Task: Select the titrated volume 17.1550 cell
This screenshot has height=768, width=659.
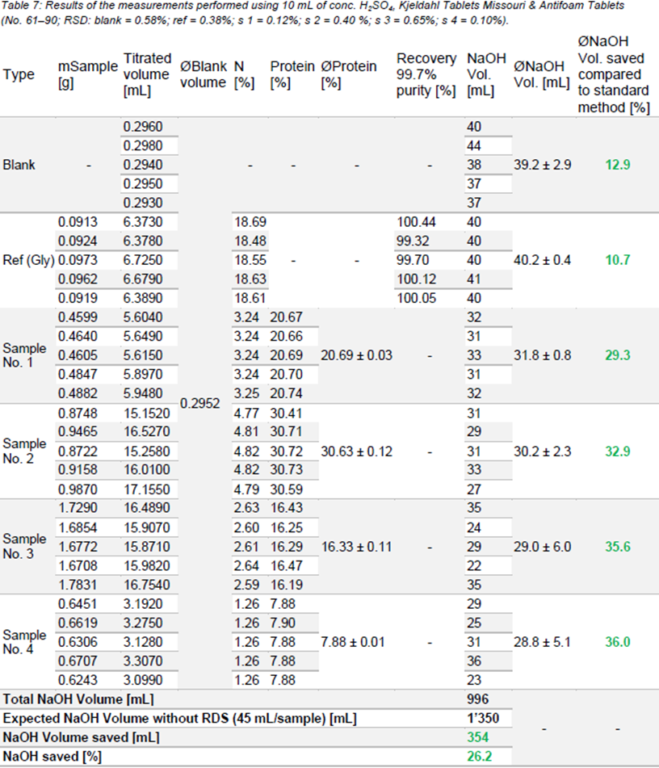Action: point(145,489)
